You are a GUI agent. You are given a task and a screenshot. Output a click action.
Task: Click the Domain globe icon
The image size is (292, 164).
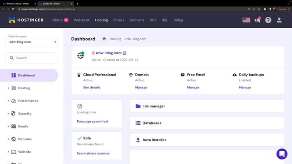131,75
